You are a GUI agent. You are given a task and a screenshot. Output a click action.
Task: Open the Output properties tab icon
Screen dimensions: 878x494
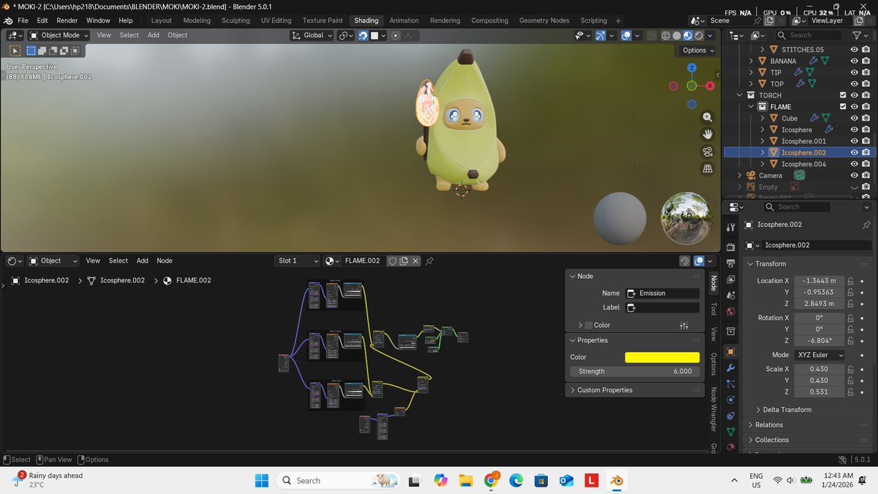pyautogui.click(x=730, y=263)
